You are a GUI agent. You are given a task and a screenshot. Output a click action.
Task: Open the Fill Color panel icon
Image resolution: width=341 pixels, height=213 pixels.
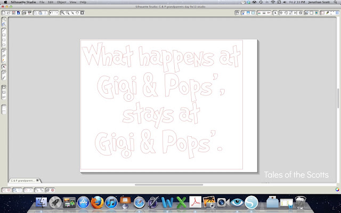pos(259,13)
